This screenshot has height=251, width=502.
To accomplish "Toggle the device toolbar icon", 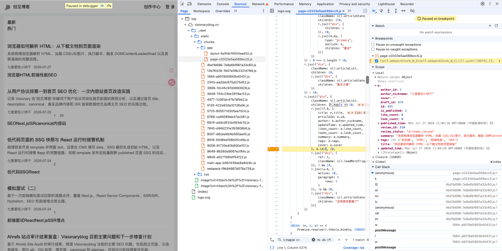I will 190,4.
